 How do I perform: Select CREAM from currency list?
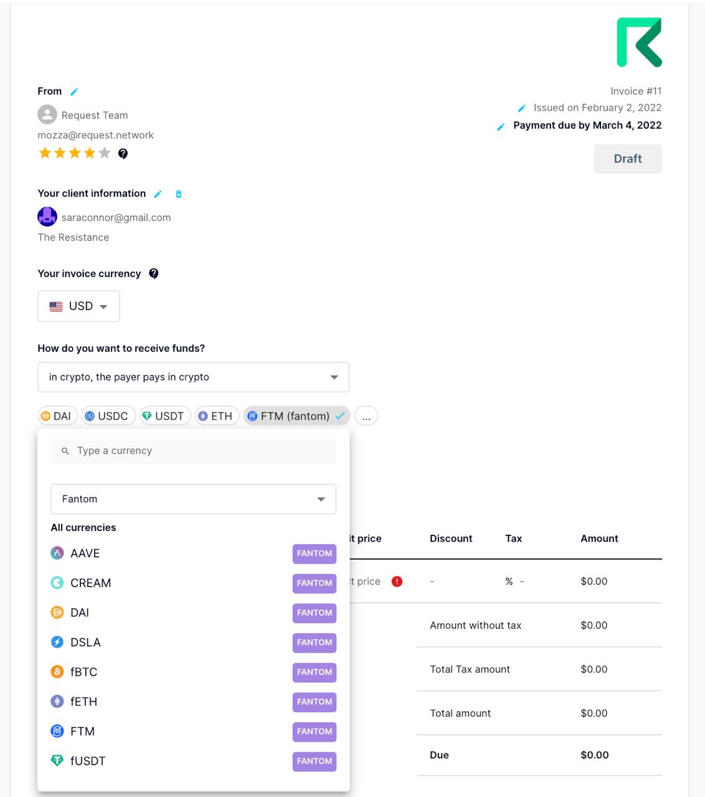pyautogui.click(x=194, y=583)
